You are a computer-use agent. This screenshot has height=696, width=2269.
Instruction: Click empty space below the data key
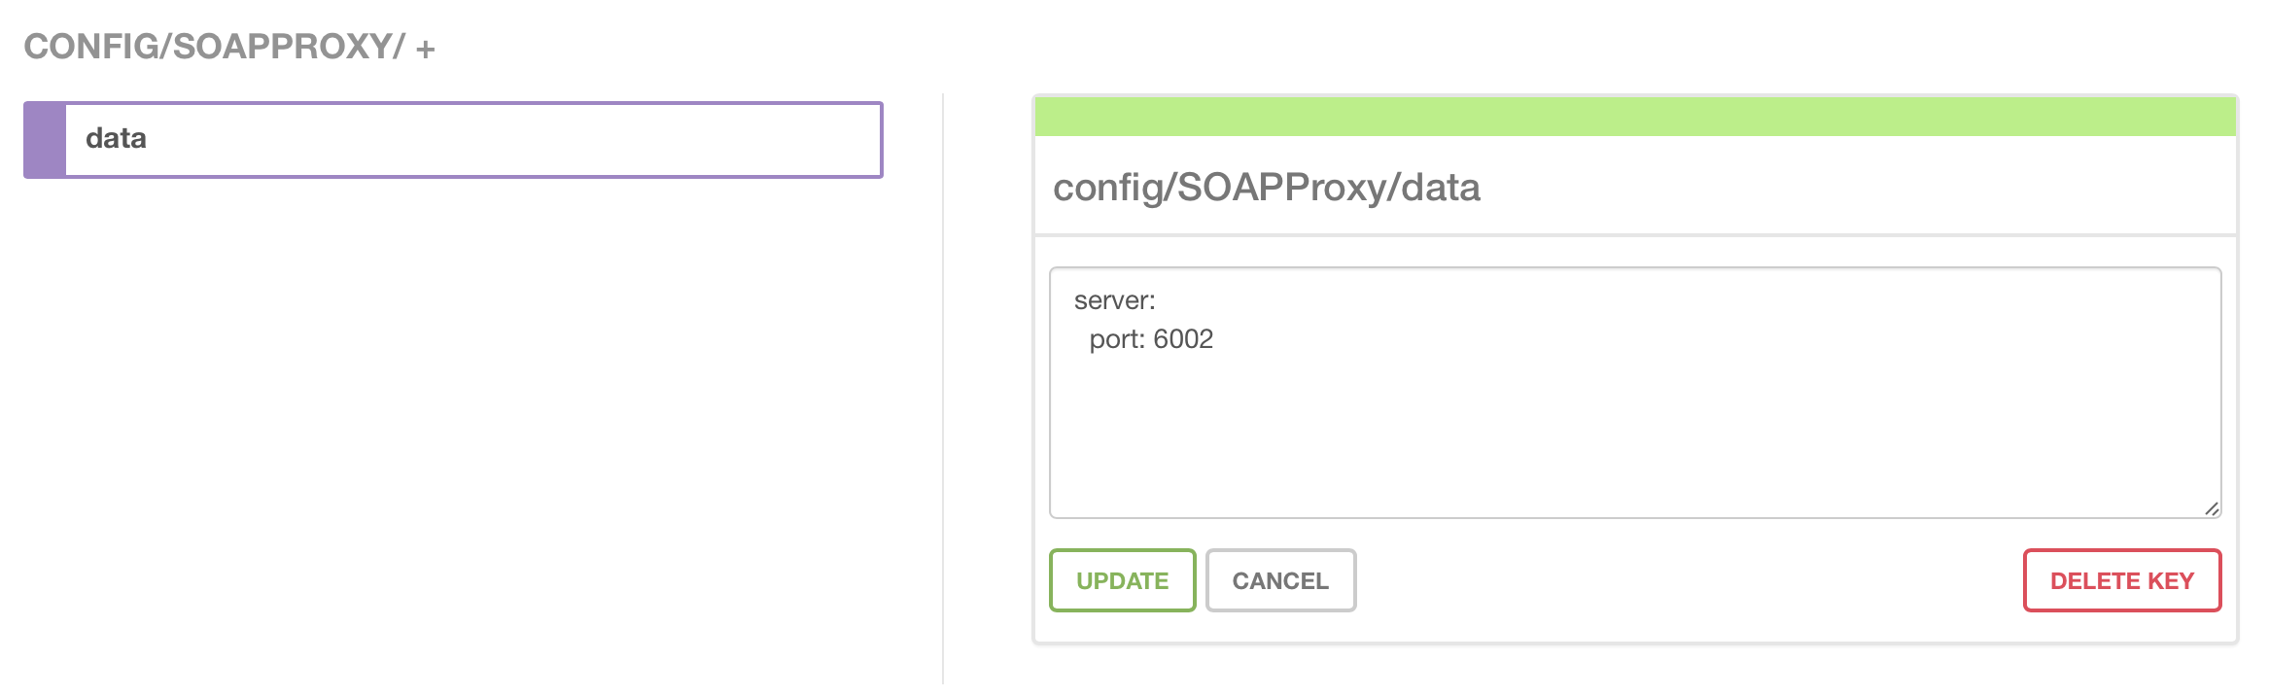[x=453, y=408]
